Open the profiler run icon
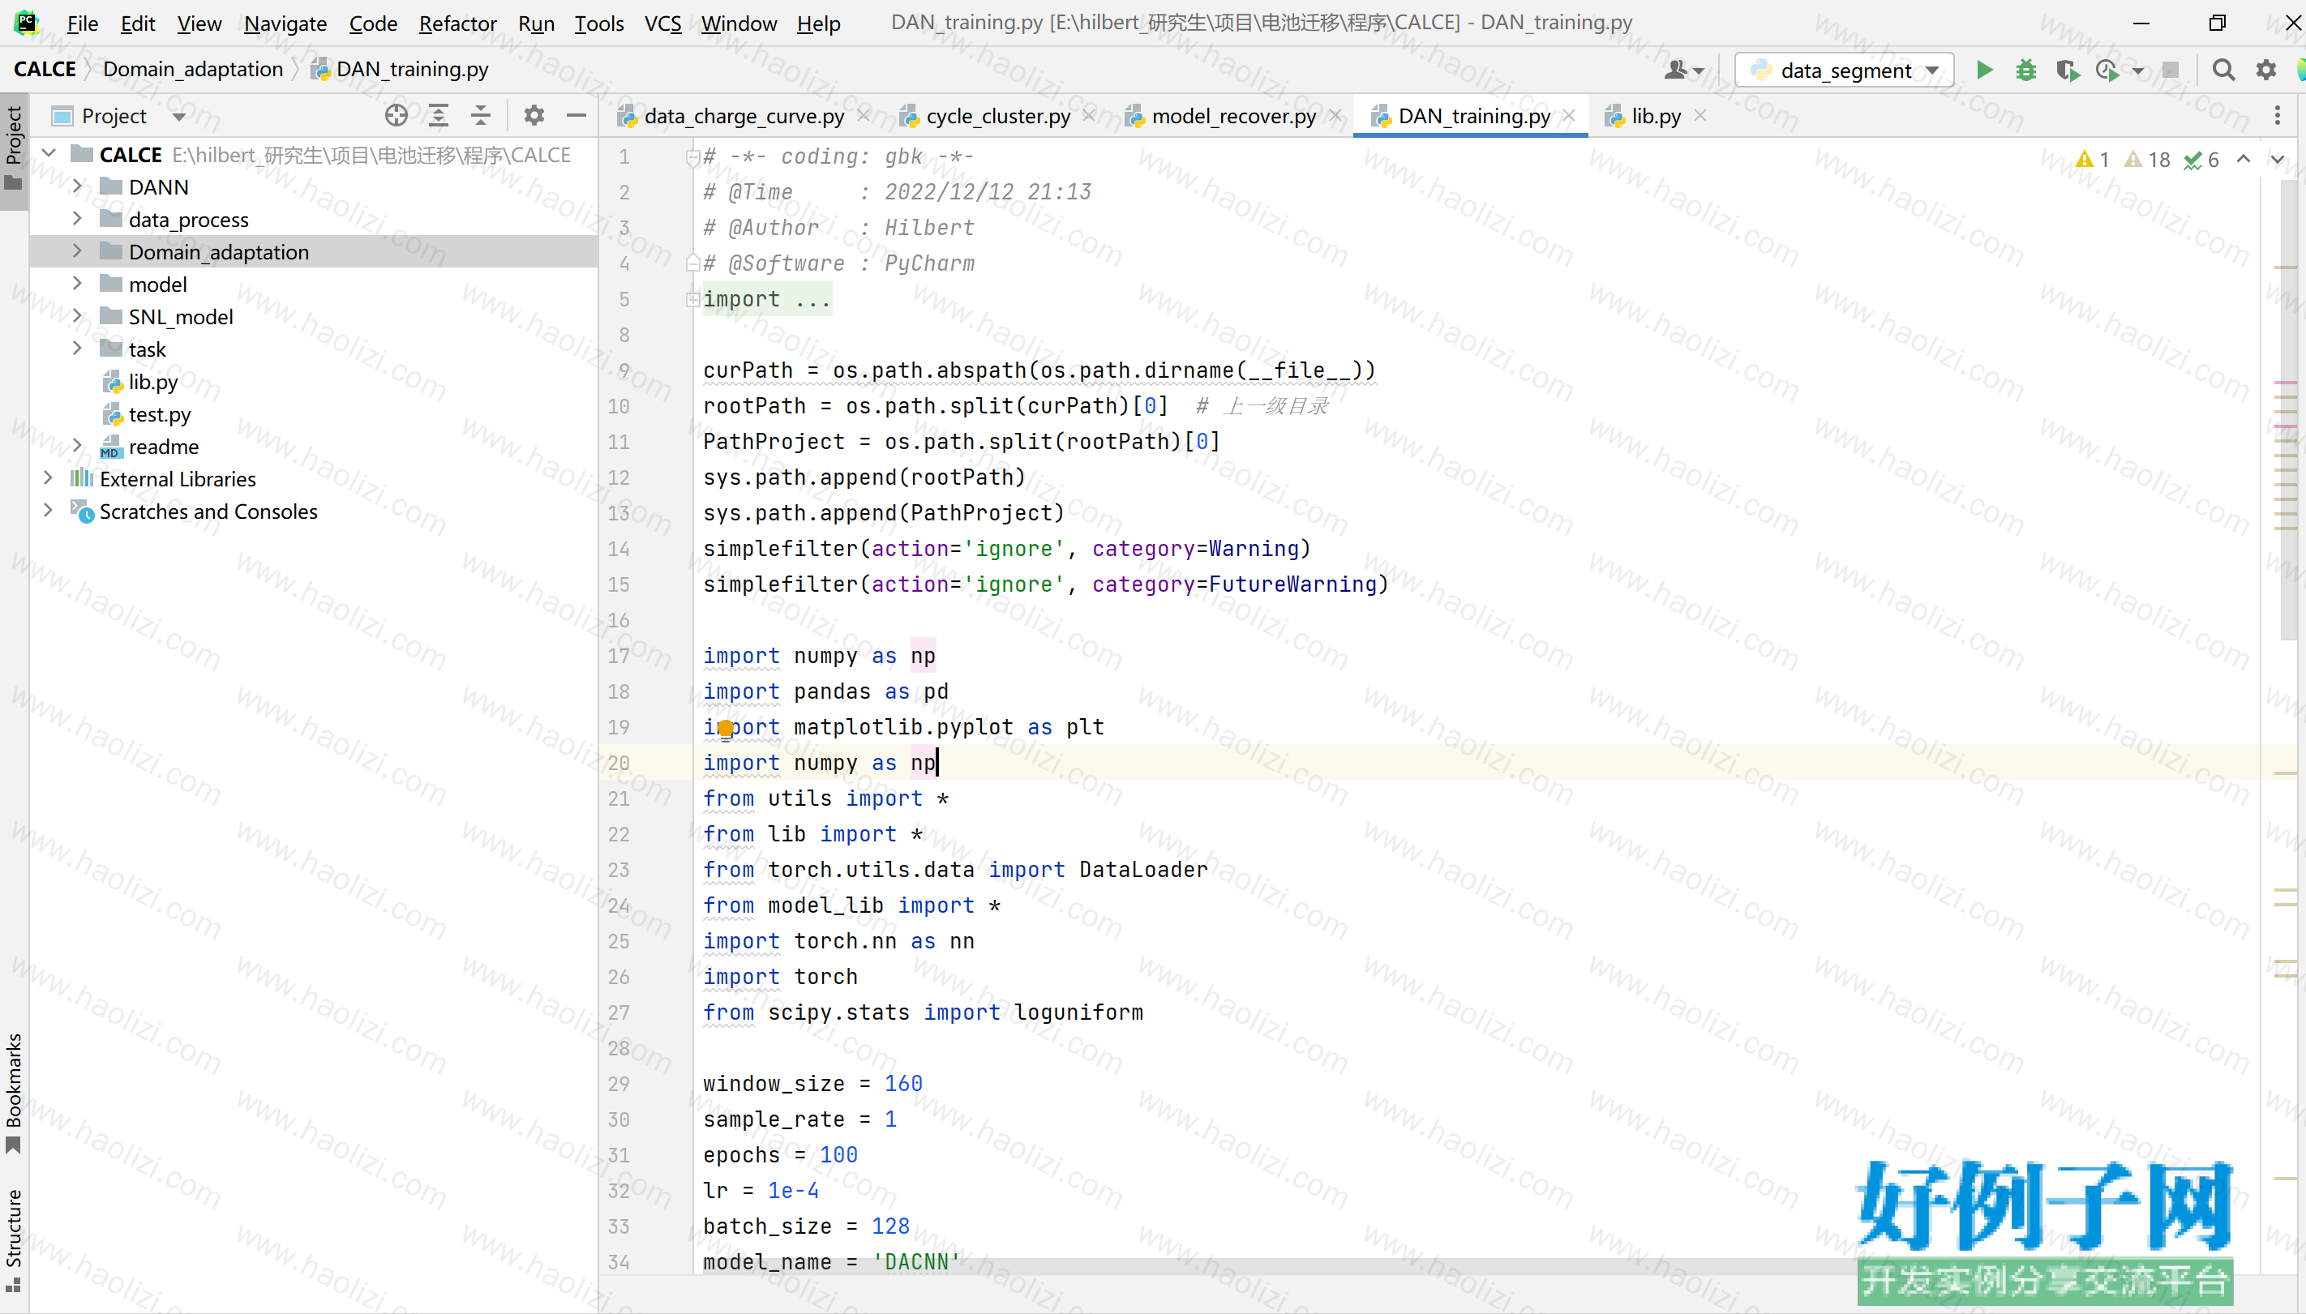Viewport: 2306px width, 1314px height. pyautogui.click(x=2107, y=70)
